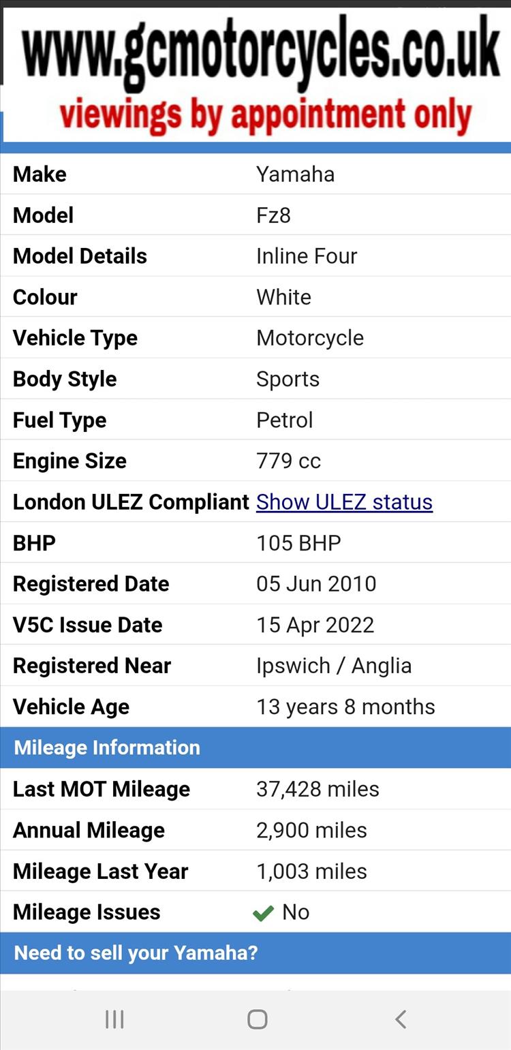511x1050 pixels.
Task: Click the V5C Issue Date value
Action: (x=315, y=625)
